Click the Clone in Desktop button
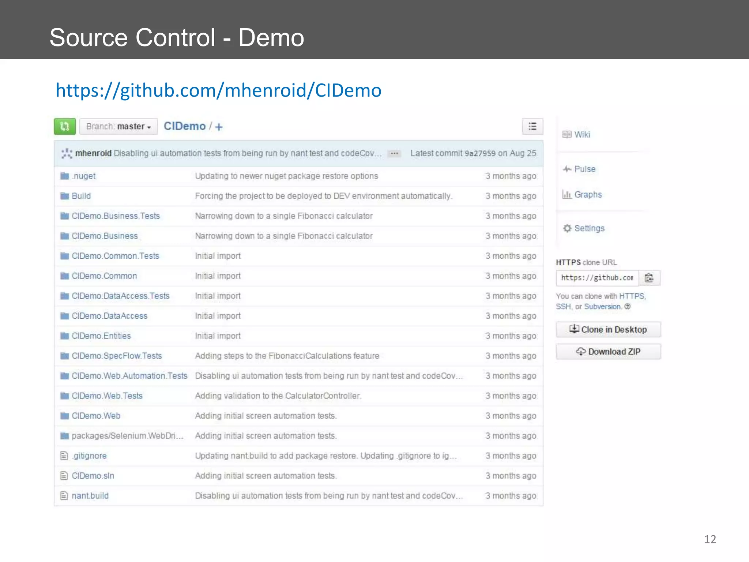This screenshot has width=749, height=562. [x=609, y=330]
